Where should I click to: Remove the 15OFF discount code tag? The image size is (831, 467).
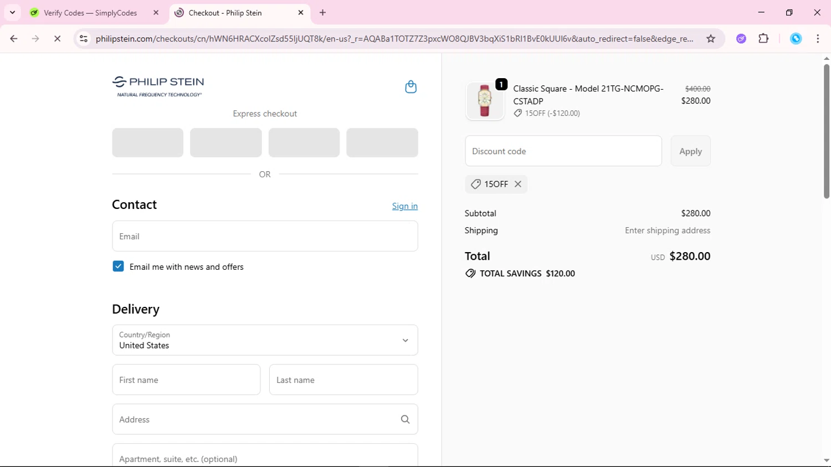click(x=518, y=184)
